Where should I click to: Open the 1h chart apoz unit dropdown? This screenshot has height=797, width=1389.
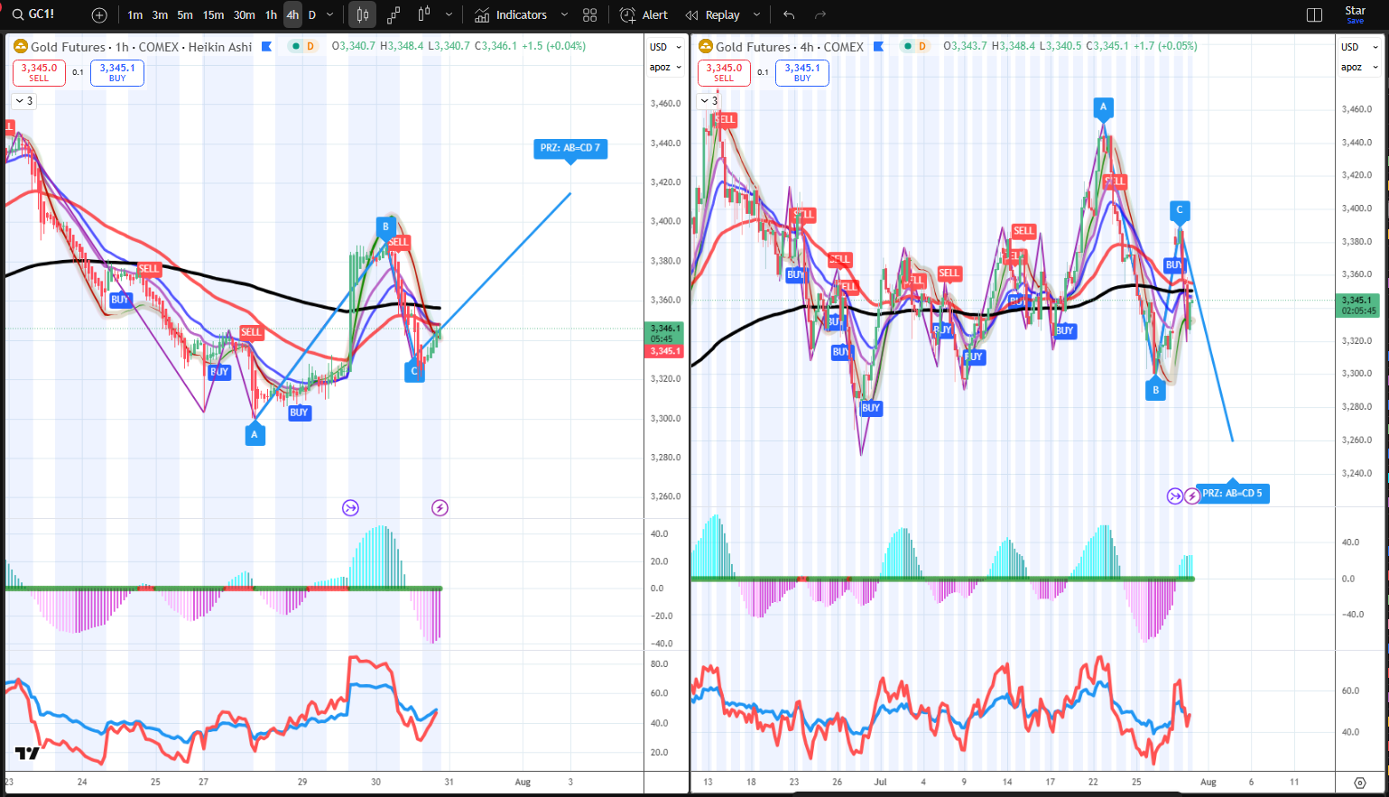666,68
